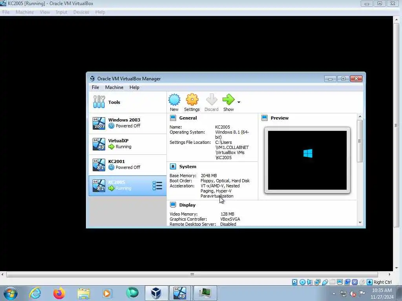
Task: Click the System section header
Action: click(188, 167)
